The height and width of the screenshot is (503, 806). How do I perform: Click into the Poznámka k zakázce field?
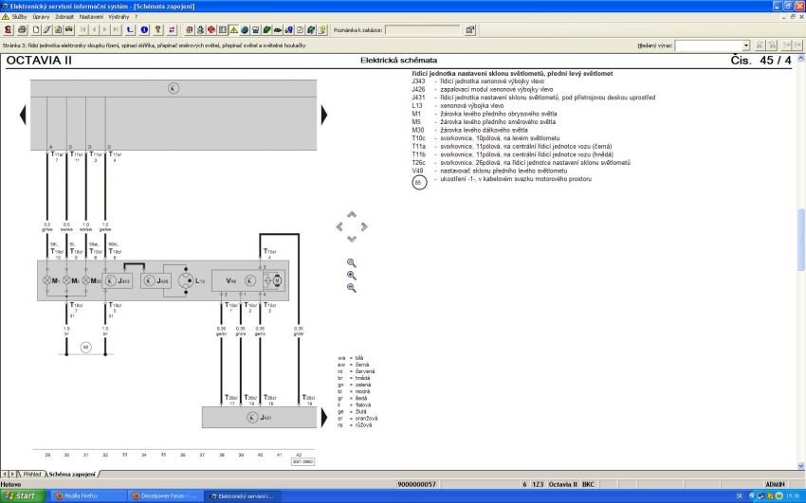point(423,30)
